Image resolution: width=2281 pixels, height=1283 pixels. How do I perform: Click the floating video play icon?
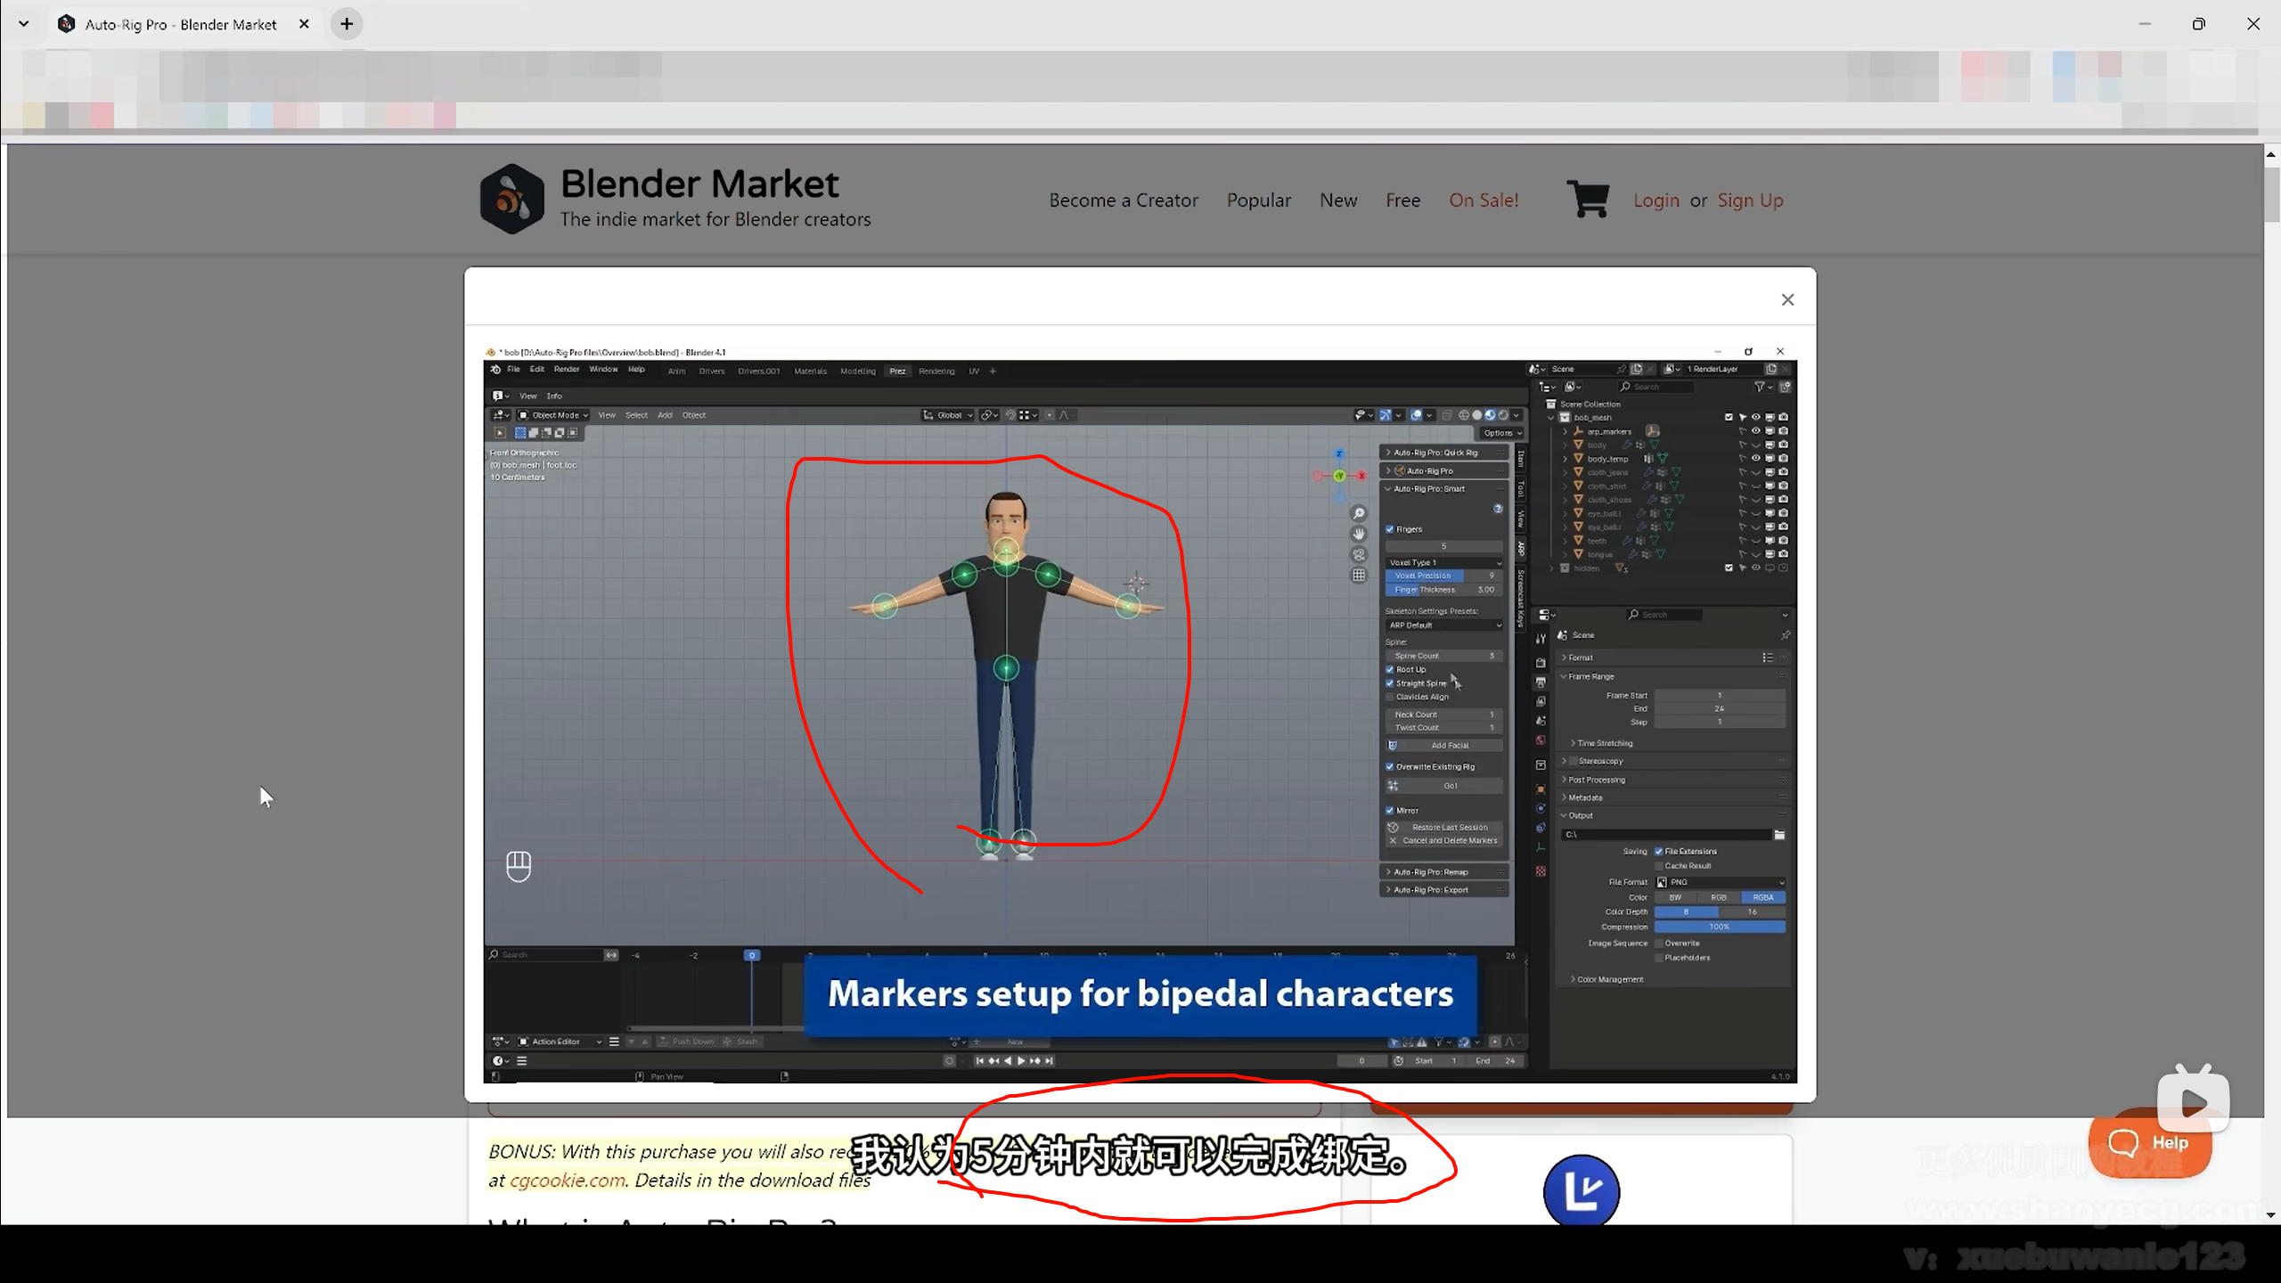[x=2193, y=1103]
